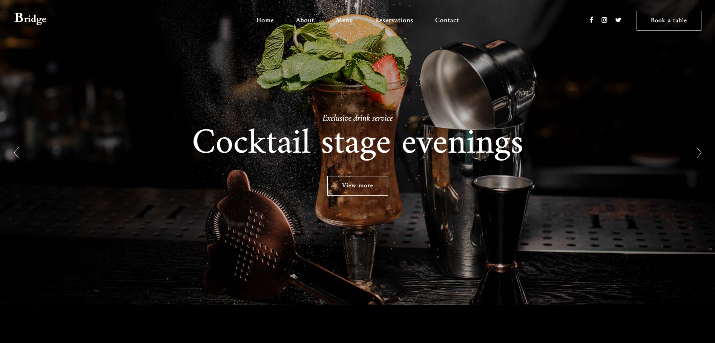Click the Bridge logo
Image resolution: width=715 pixels, height=343 pixels.
click(x=30, y=18)
